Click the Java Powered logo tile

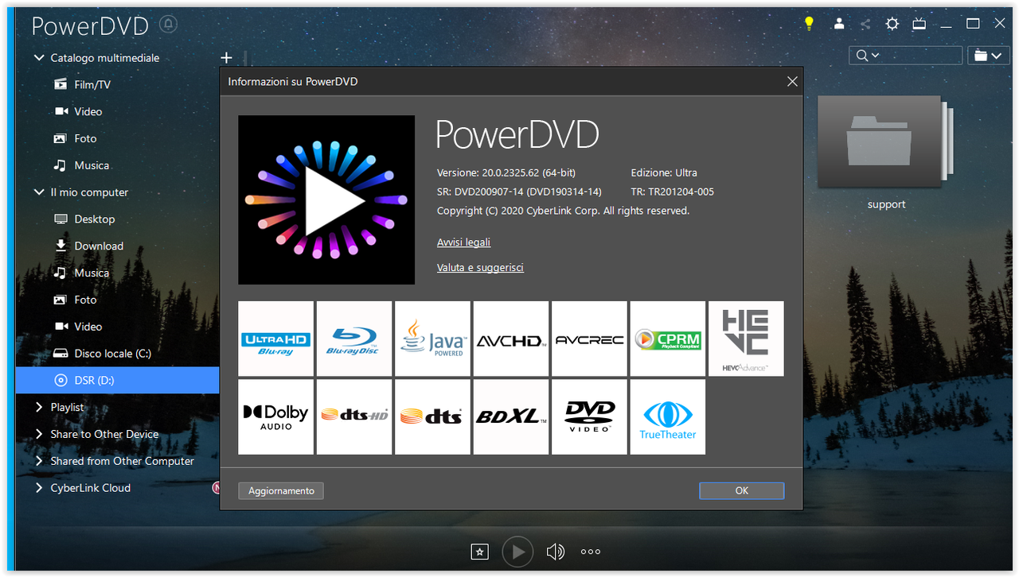(x=432, y=339)
